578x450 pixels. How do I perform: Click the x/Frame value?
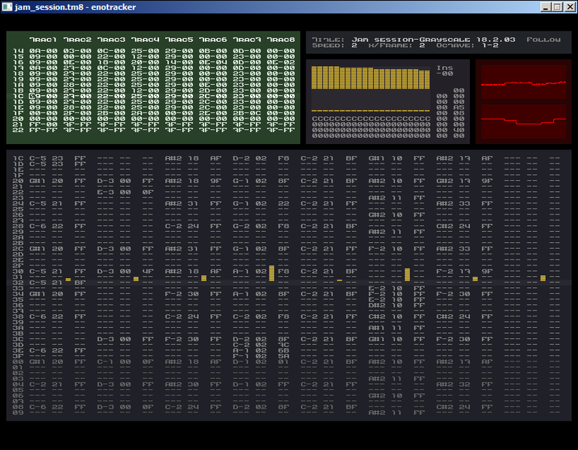click(x=422, y=46)
